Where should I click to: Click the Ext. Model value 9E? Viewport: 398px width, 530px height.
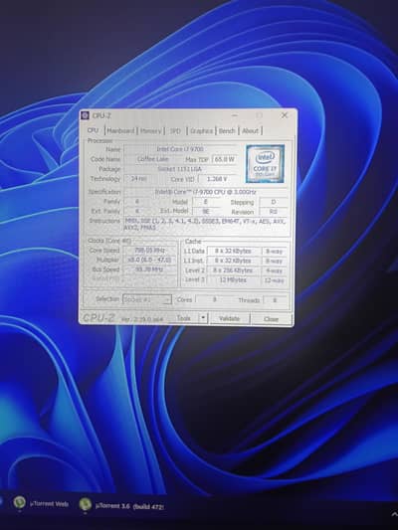pyautogui.click(x=206, y=211)
